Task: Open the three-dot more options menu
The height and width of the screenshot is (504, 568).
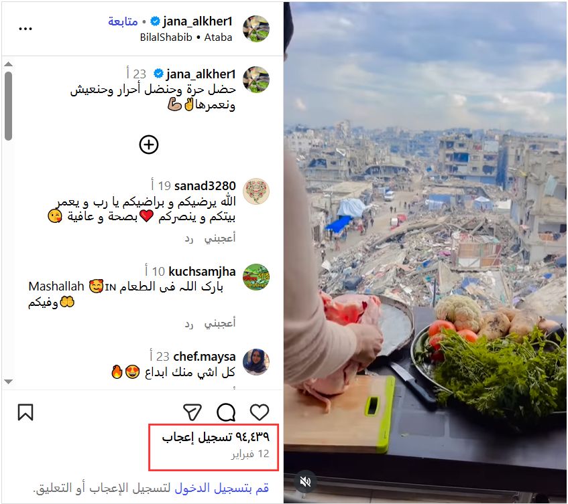Action: pyautogui.click(x=25, y=29)
